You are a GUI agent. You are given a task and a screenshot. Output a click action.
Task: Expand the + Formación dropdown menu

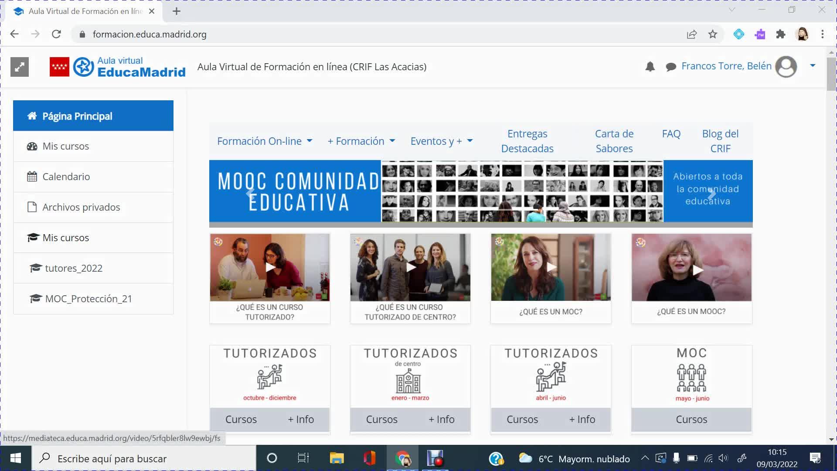pos(361,141)
